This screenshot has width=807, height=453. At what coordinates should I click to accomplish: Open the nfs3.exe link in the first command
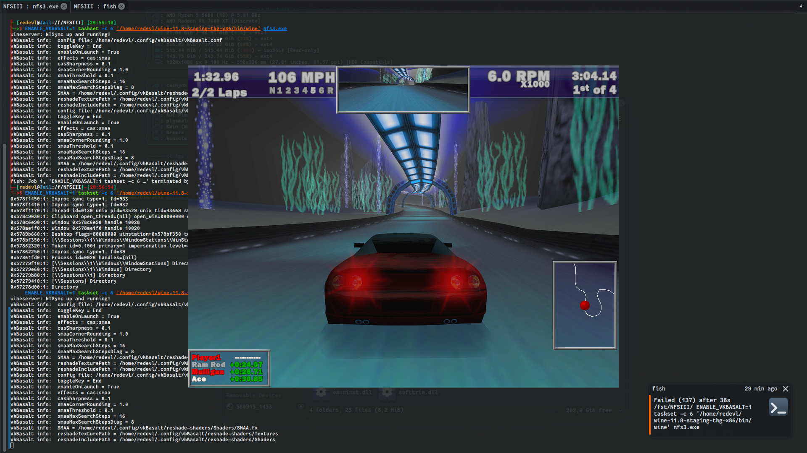[275, 29]
